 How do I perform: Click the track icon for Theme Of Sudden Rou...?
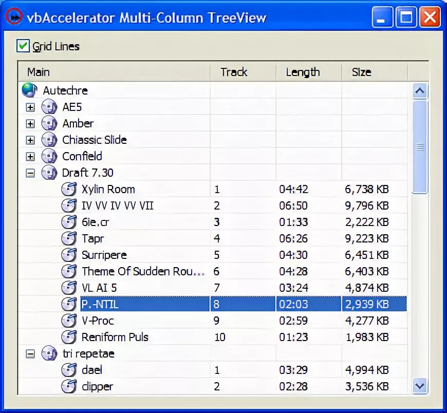tap(69, 271)
